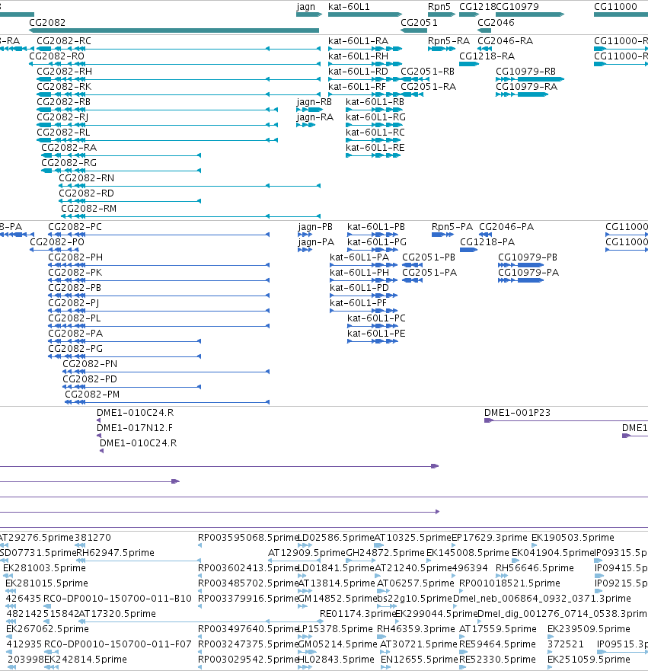Select the CG2046 gene label
Screen dimensions: 648x671
pyautogui.click(x=496, y=23)
